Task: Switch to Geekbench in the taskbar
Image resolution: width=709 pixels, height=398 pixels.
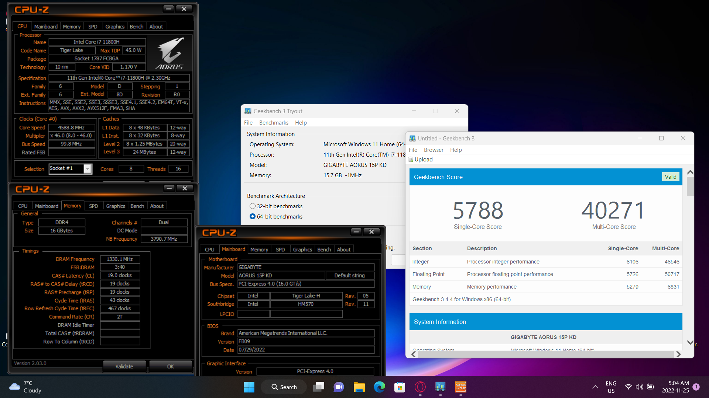Action: coord(440,387)
